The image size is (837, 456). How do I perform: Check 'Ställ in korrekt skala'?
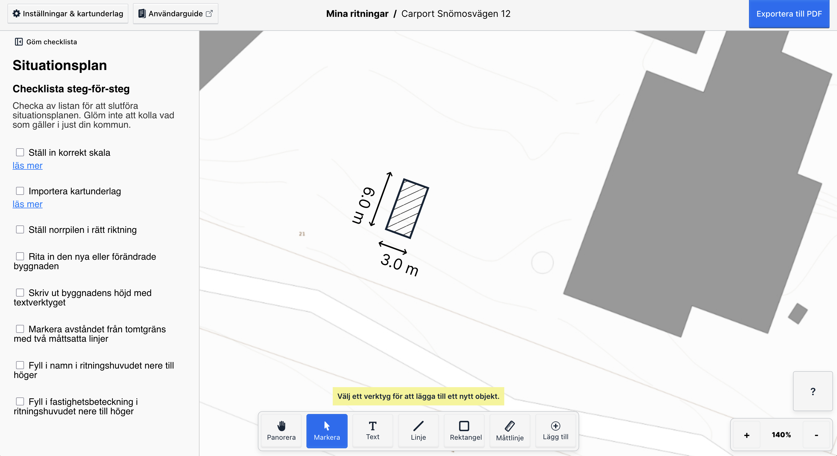pos(20,152)
